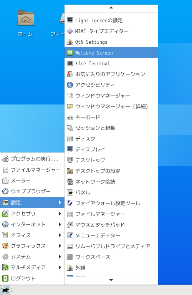This screenshot has width=192, height=295.
Task: Open ファイルマネージャー in the main menu
Action: pyautogui.click(x=32, y=170)
